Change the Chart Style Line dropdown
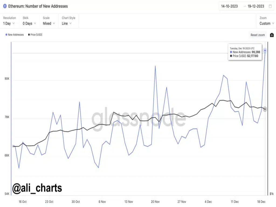Image resolution: width=276 pixels, height=207 pixels. [67, 23]
